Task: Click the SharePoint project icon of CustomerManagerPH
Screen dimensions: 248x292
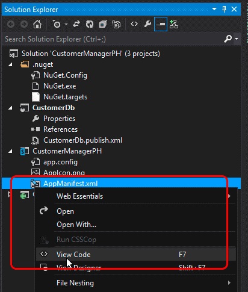Action: point(25,151)
